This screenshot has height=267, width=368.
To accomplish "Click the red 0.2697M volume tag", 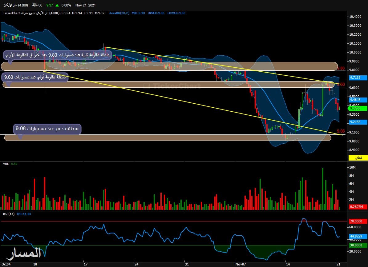I will (x=358, y=207).
